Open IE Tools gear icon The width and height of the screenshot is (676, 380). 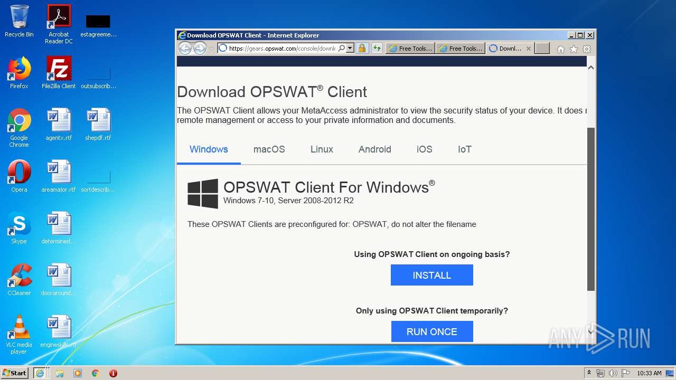coord(587,49)
